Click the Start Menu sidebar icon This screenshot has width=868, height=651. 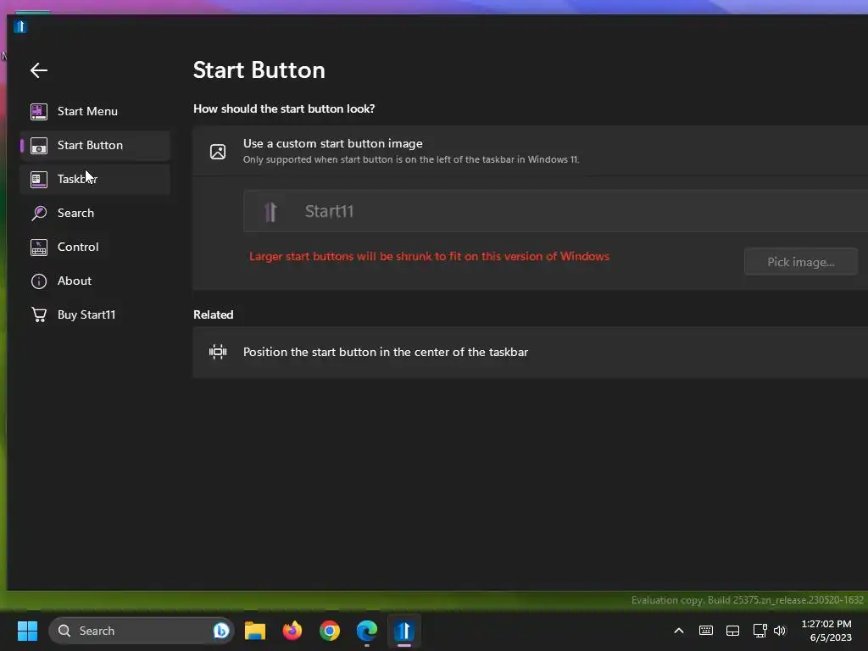pos(39,111)
